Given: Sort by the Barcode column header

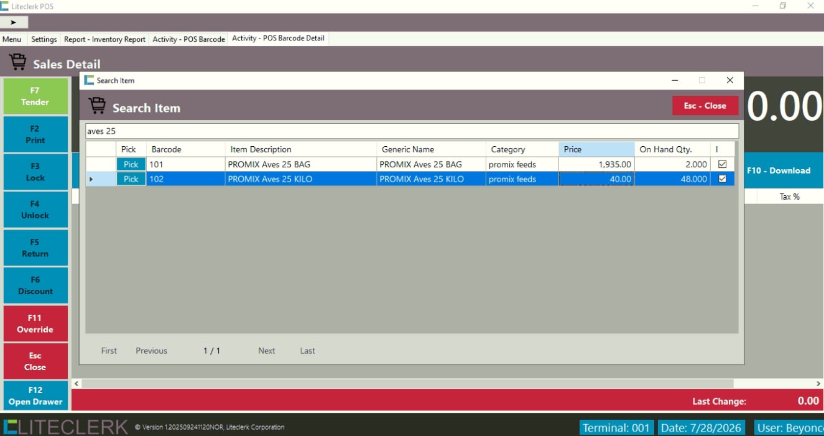Looking at the screenshot, I should [186, 149].
